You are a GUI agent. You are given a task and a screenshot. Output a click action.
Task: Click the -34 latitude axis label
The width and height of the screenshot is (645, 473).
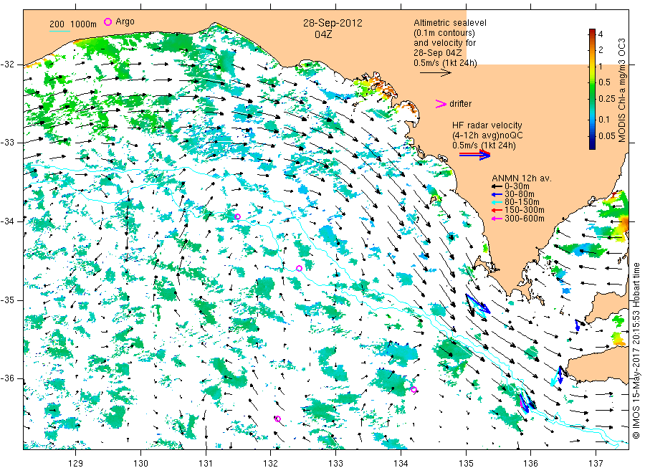(x=7, y=221)
